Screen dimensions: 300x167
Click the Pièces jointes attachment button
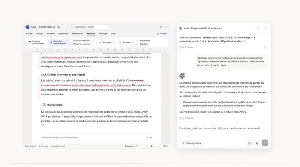(x=191, y=143)
